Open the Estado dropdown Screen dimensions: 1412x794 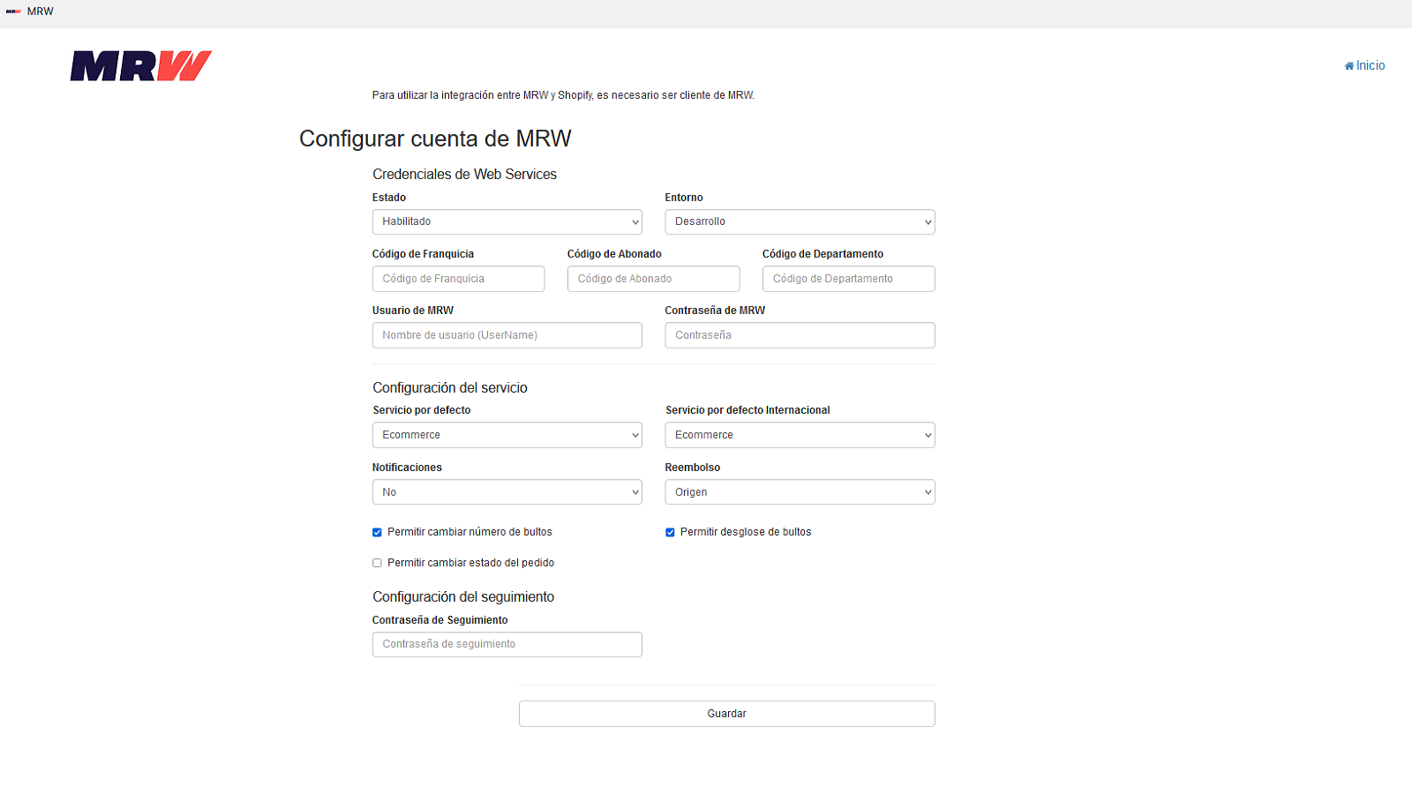[x=507, y=221]
